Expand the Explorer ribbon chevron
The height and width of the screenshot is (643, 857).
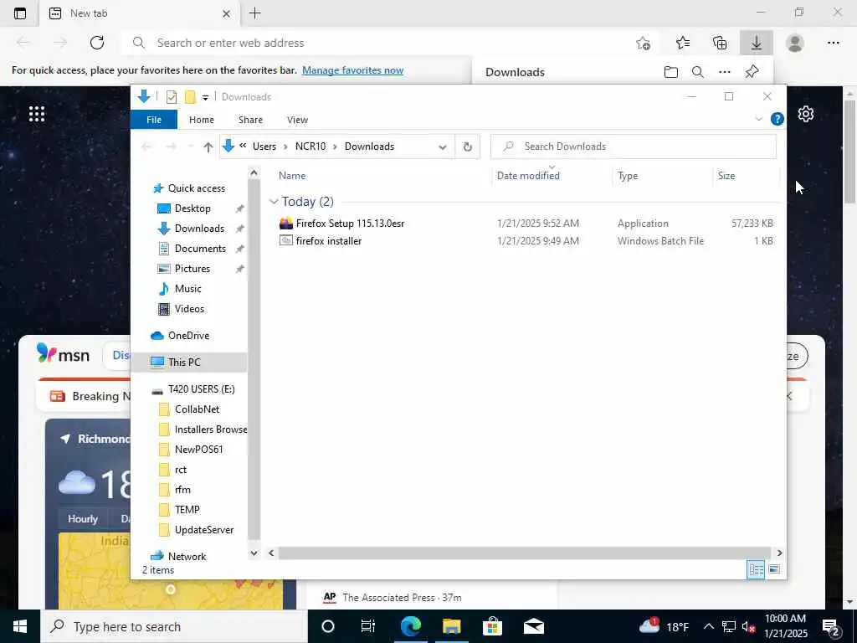click(758, 119)
